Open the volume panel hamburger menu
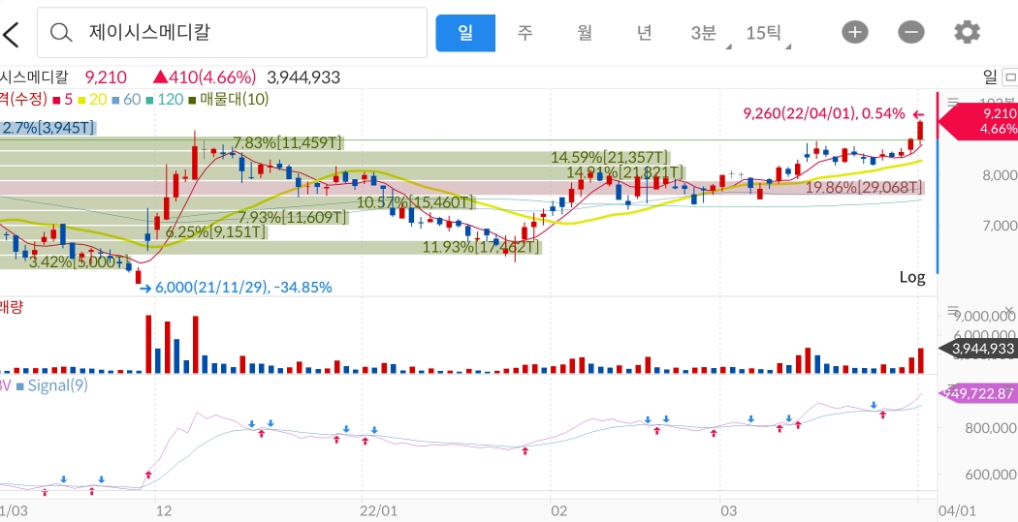 [x=952, y=310]
